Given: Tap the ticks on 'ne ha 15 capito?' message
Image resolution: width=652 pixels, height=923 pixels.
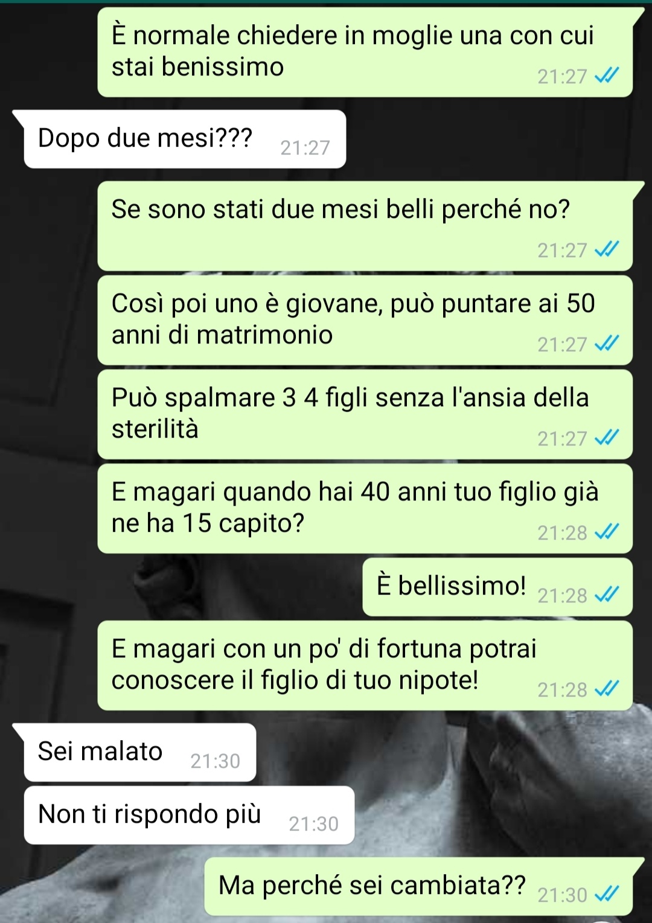Looking at the screenshot, I should [x=607, y=532].
